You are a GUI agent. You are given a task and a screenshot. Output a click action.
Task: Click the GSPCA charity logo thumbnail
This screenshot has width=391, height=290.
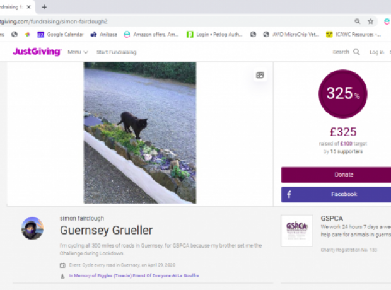pyautogui.click(x=297, y=231)
